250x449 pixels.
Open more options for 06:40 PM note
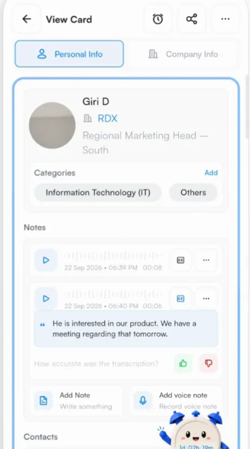click(x=206, y=299)
